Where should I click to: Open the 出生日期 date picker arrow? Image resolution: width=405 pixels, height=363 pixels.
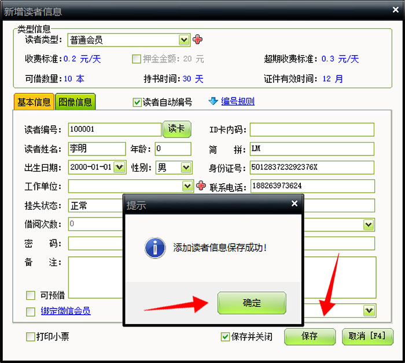click(x=120, y=167)
